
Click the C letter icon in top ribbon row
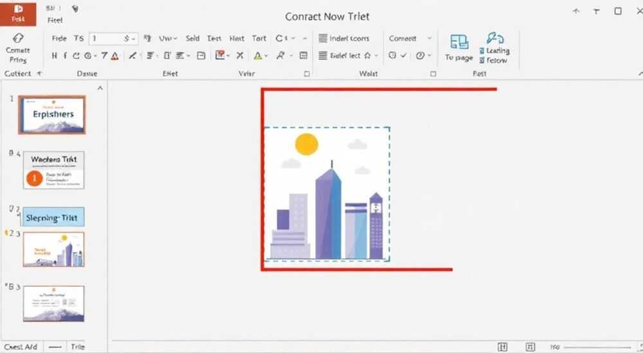click(x=279, y=38)
